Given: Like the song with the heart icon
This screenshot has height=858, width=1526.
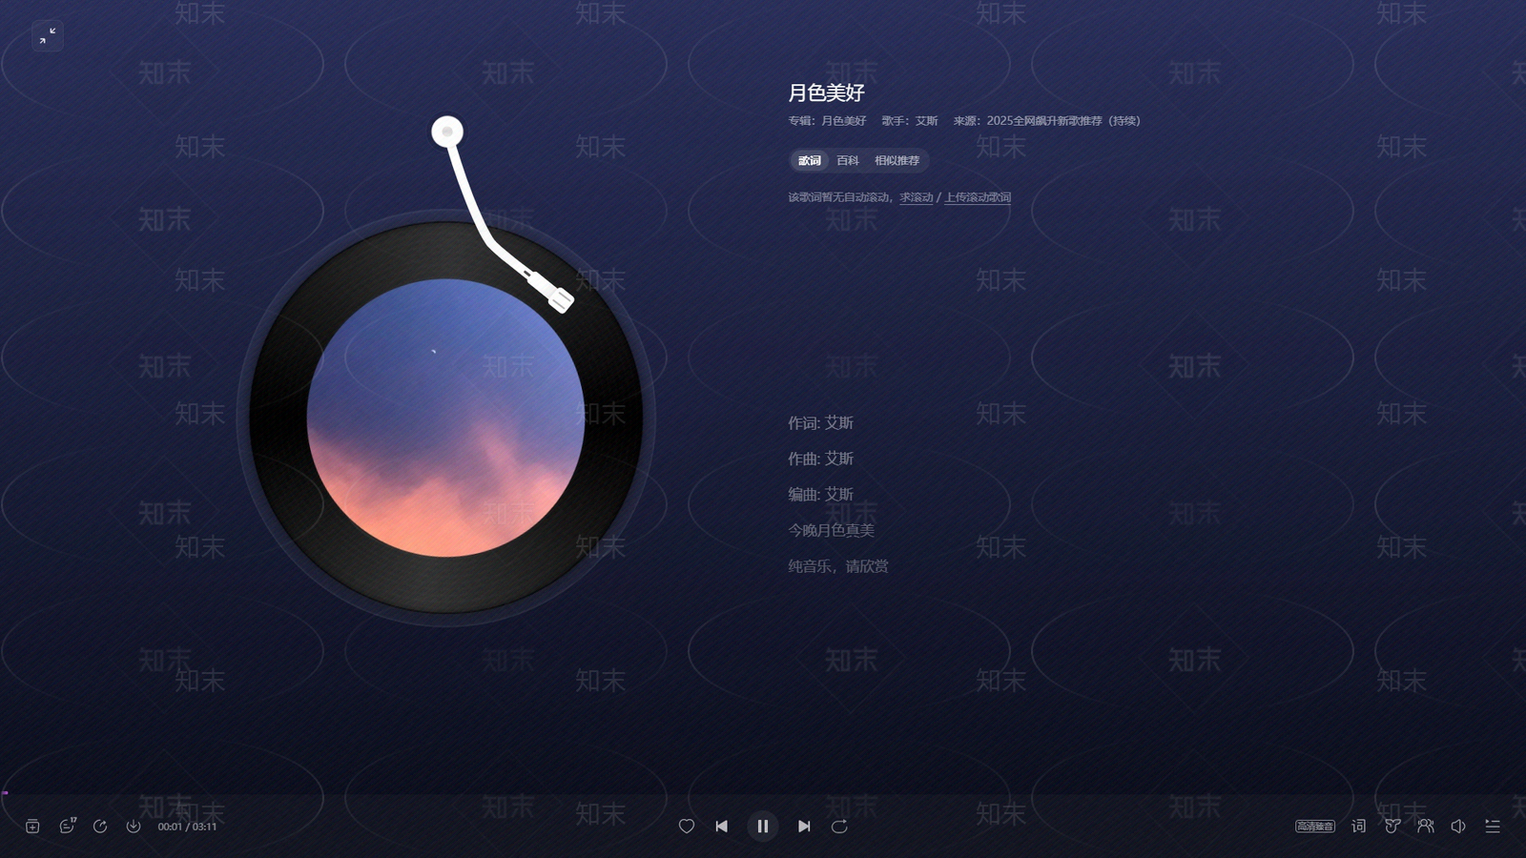Looking at the screenshot, I should pyautogui.click(x=686, y=827).
